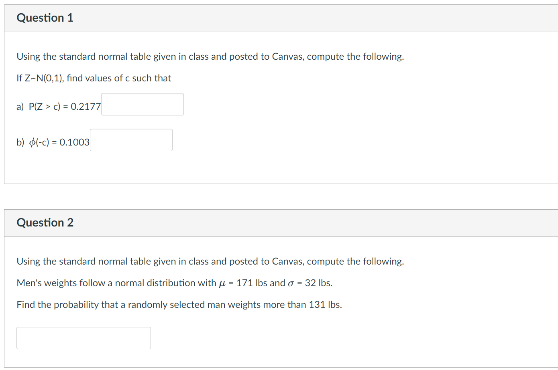The width and height of the screenshot is (558, 370).
Task: Click the word 'Canvas' in Question 2
Action: [x=288, y=261]
